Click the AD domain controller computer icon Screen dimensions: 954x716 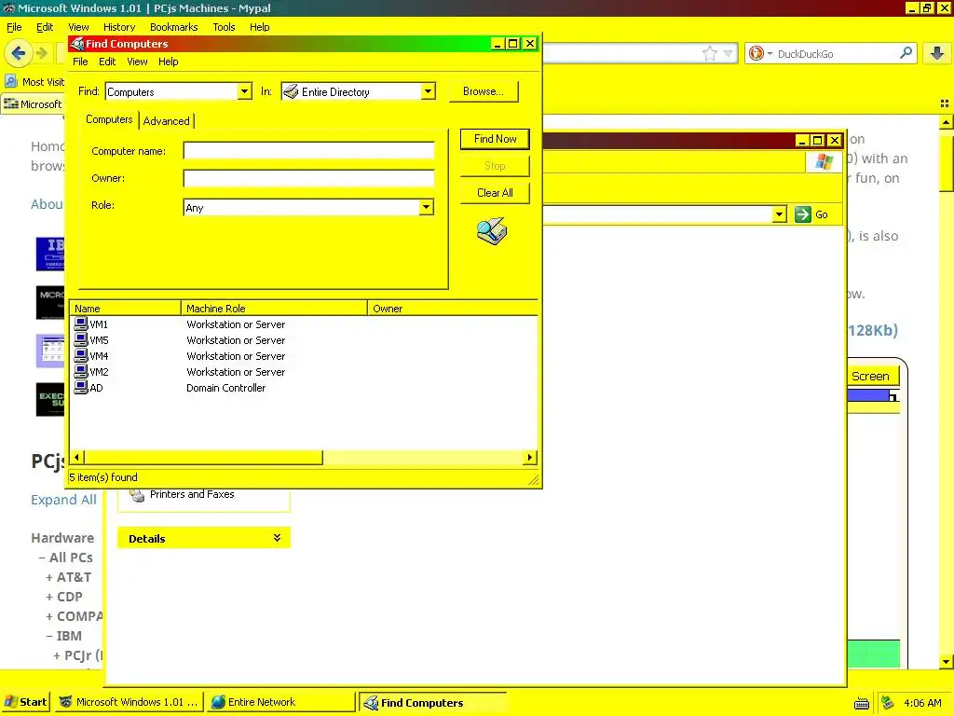pos(80,387)
